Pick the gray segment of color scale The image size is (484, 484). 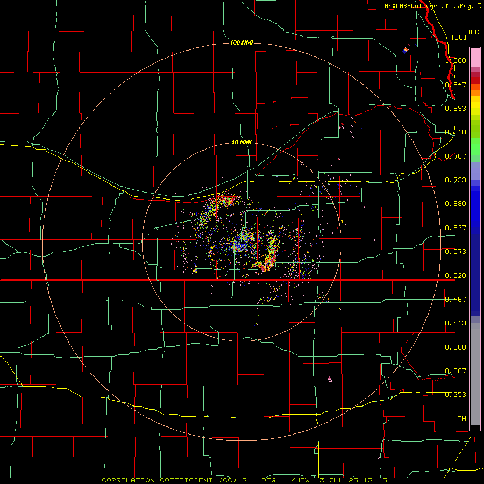(475, 374)
